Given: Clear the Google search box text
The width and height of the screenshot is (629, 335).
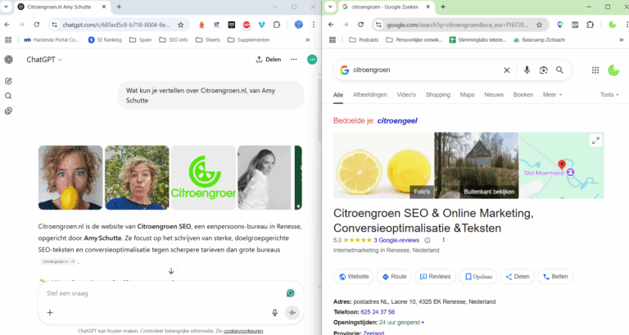Looking at the screenshot, I should [x=506, y=70].
